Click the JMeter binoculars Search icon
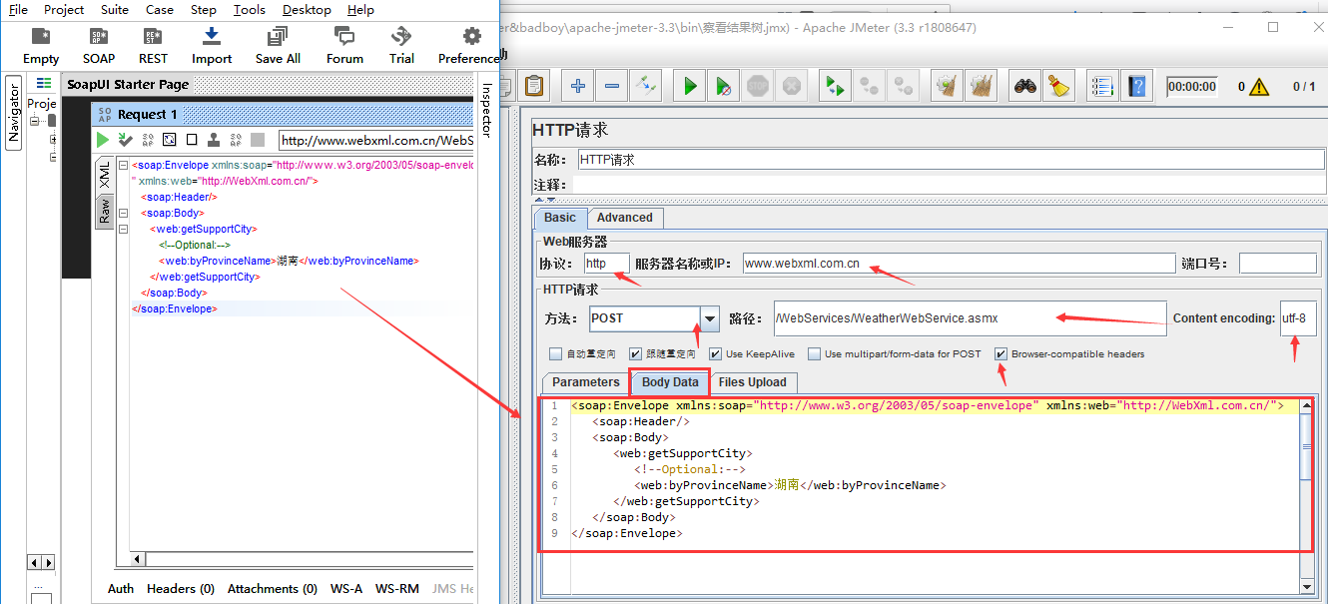Viewport: 1328px width, 604px height. click(1025, 87)
